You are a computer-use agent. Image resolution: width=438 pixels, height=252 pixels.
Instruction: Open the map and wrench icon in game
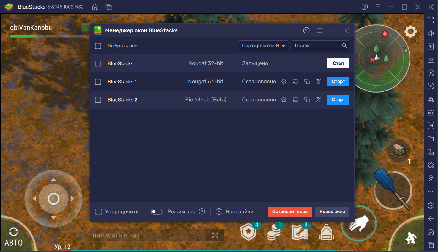[300, 232]
